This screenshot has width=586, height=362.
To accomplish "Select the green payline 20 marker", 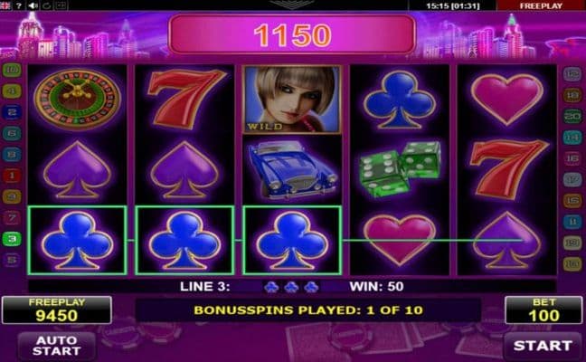I will coord(572,117).
